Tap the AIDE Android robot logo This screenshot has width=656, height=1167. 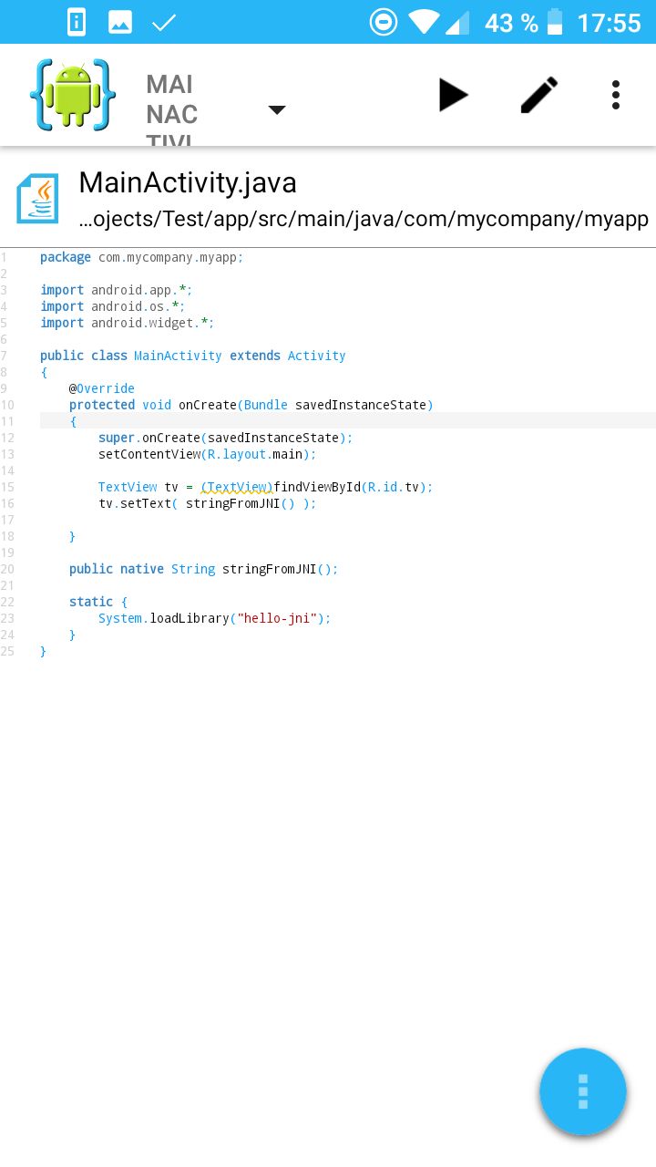pos(73,95)
